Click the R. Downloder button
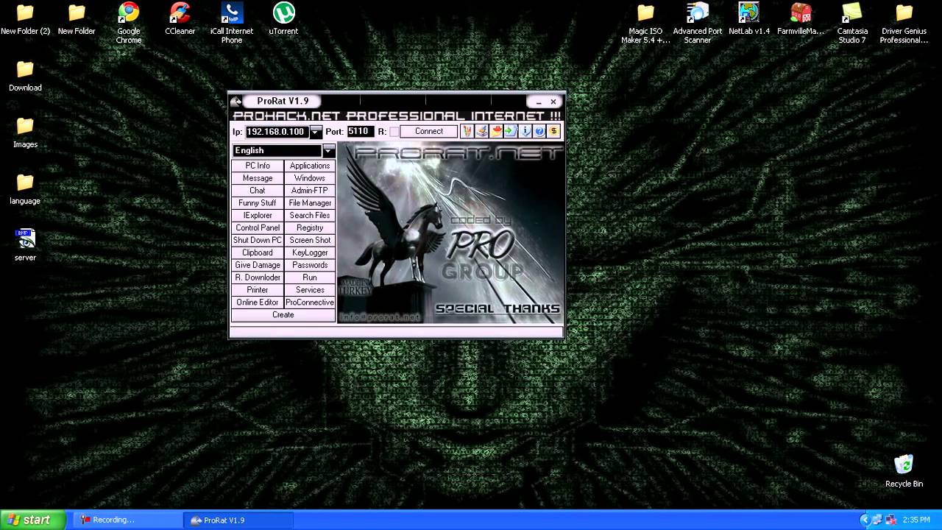 click(x=258, y=278)
